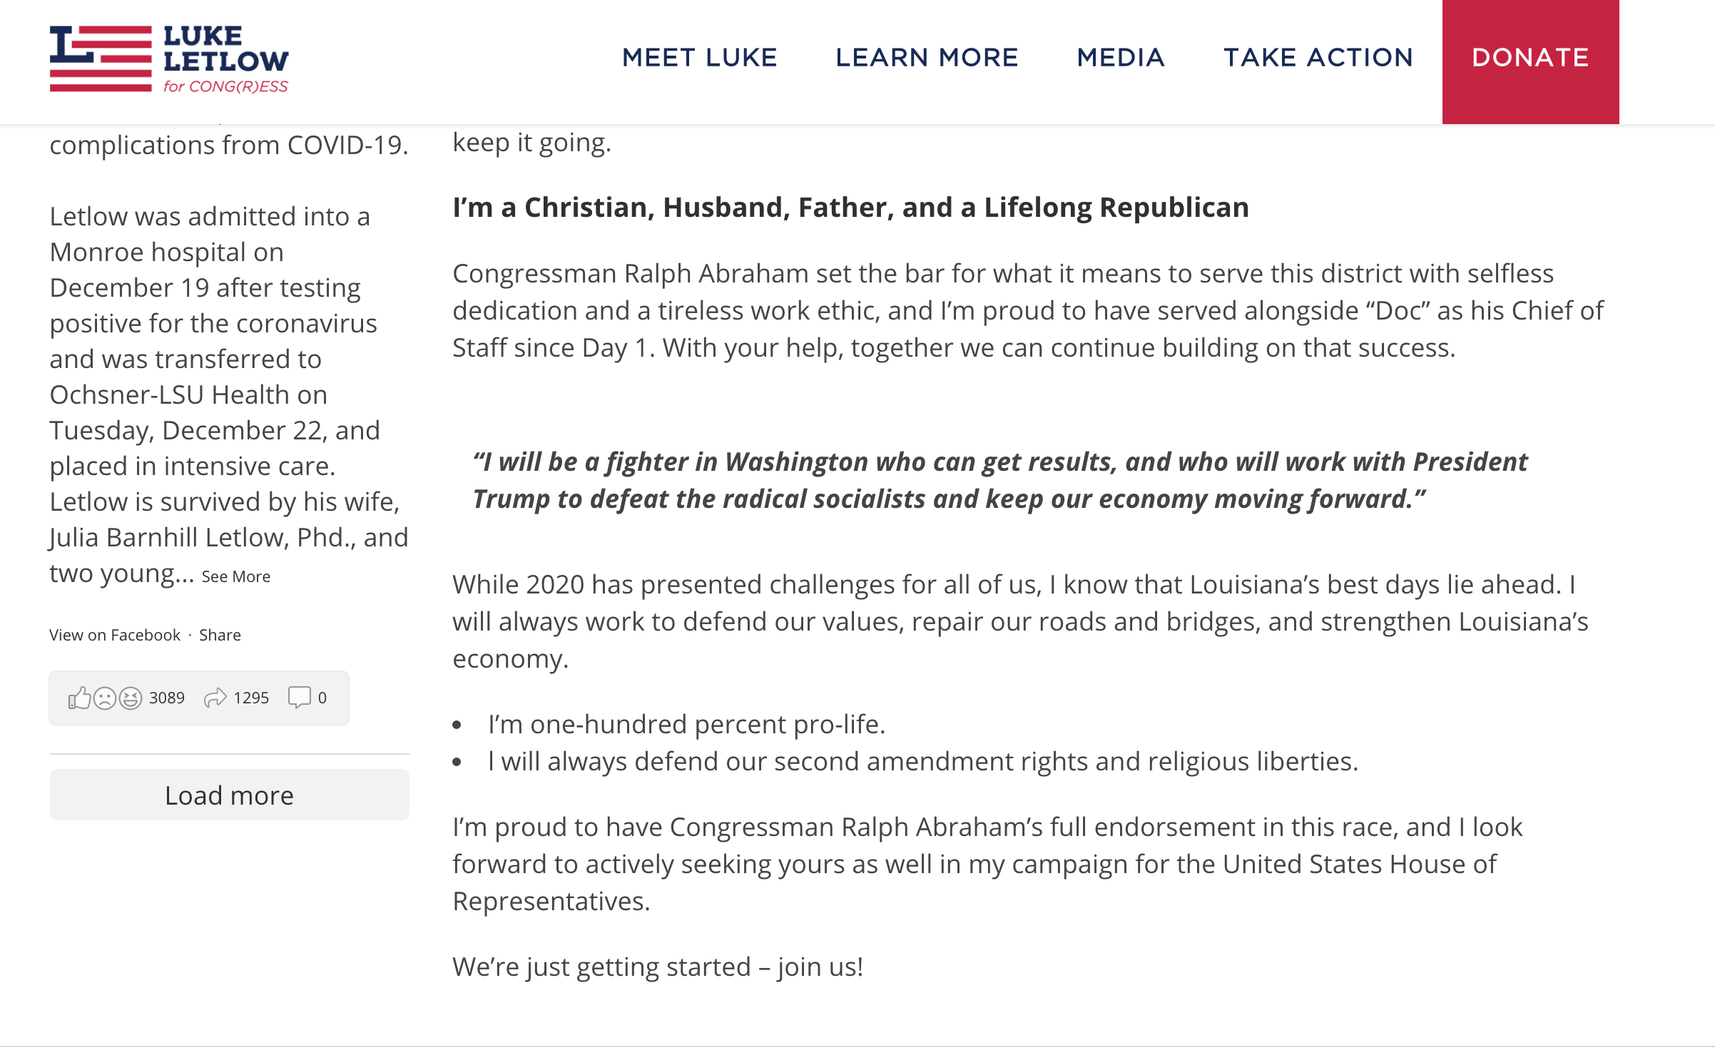
Task: Click the 'Lifelong Republican' bold heading
Action: click(x=850, y=208)
